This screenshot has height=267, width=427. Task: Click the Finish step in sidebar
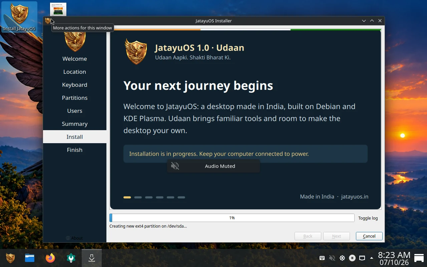coord(75,150)
